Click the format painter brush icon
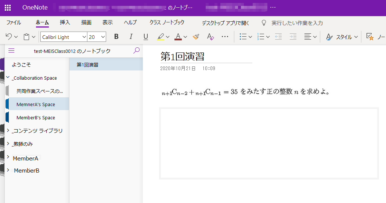 [196, 37]
